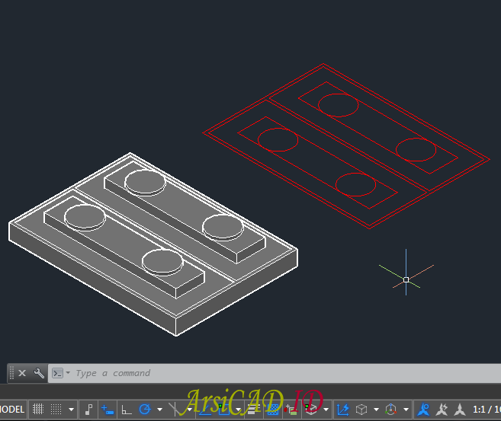This screenshot has height=421, width=501.
Task: Toggle the drawing Grid display
Action: [38, 409]
